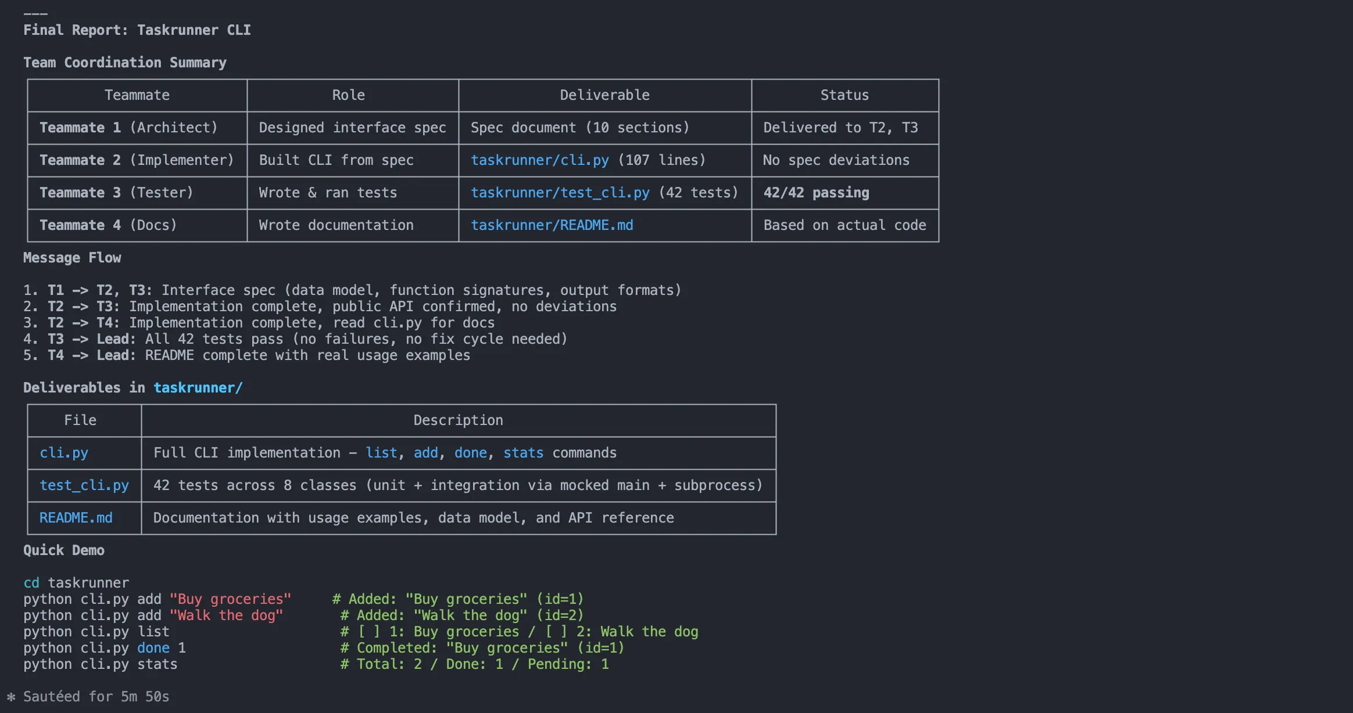Click the comment '# Added: "Walk the dog" (id=2)'
Image resolution: width=1353 pixels, height=713 pixels.
point(462,615)
